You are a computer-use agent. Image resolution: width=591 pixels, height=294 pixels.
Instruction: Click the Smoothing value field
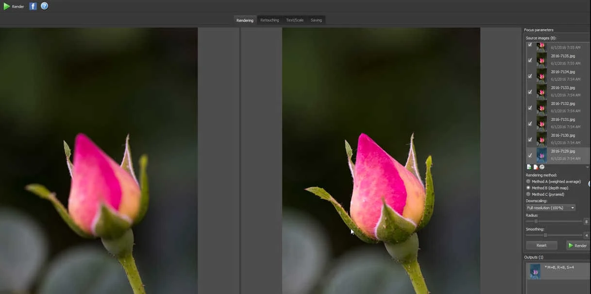[587, 235]
